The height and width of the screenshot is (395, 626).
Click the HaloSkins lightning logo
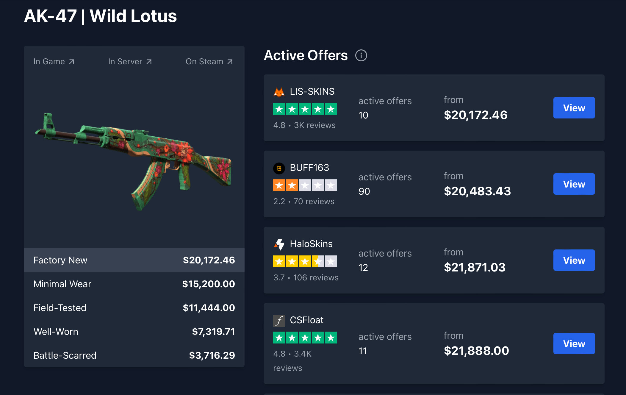pyautogui.click(x=279, y=244)
